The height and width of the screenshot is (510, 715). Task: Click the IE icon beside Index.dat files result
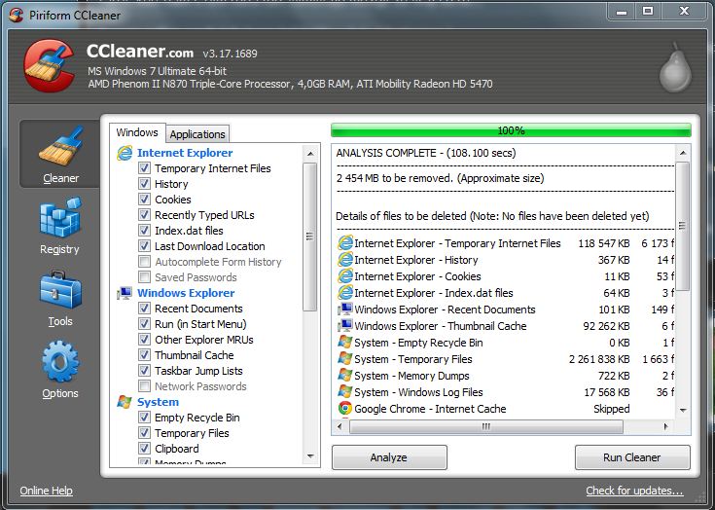[x=345, y=292]
